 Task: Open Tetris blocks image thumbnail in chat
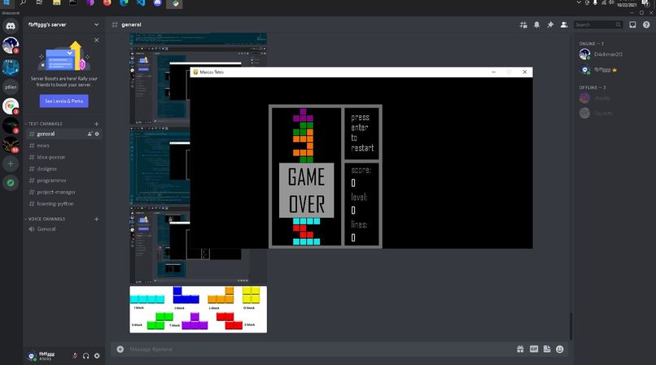pos(199,310)
